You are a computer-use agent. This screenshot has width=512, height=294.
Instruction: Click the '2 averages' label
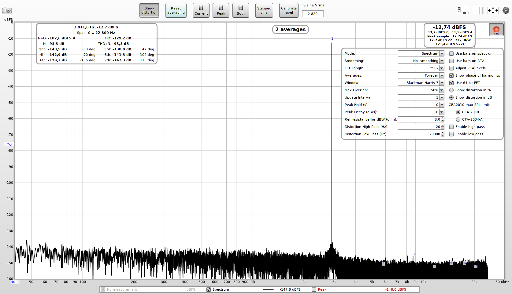(x=290, y=29)
